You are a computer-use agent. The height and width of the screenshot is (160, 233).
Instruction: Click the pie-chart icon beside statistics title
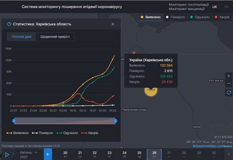pyautogui.click(x=9, y=24)
